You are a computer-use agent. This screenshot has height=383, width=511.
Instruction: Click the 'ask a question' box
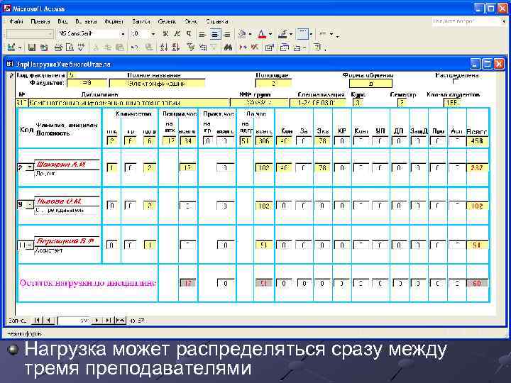(x=467, y=21)
